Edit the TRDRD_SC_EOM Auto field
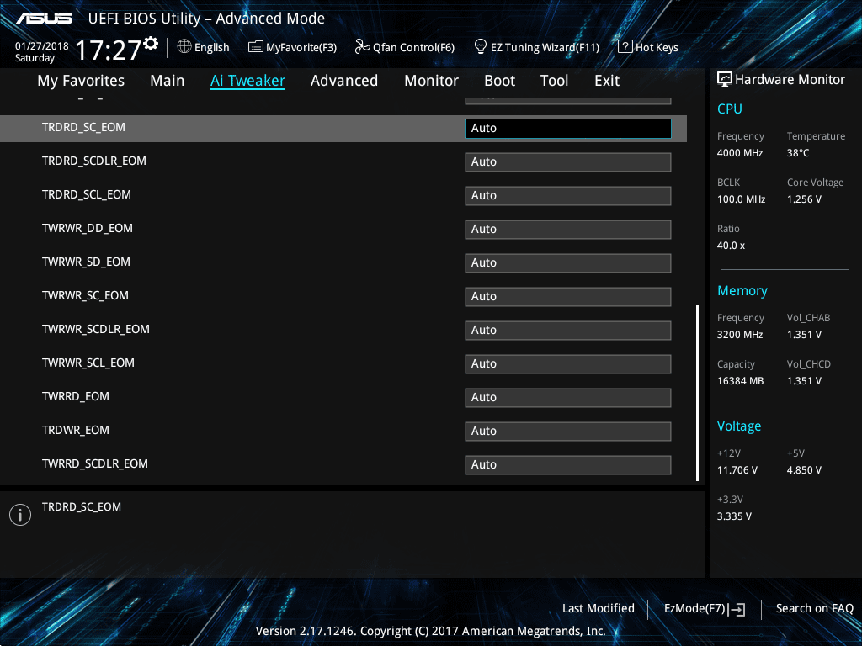862x646 pixels. (x=568, y=129)
